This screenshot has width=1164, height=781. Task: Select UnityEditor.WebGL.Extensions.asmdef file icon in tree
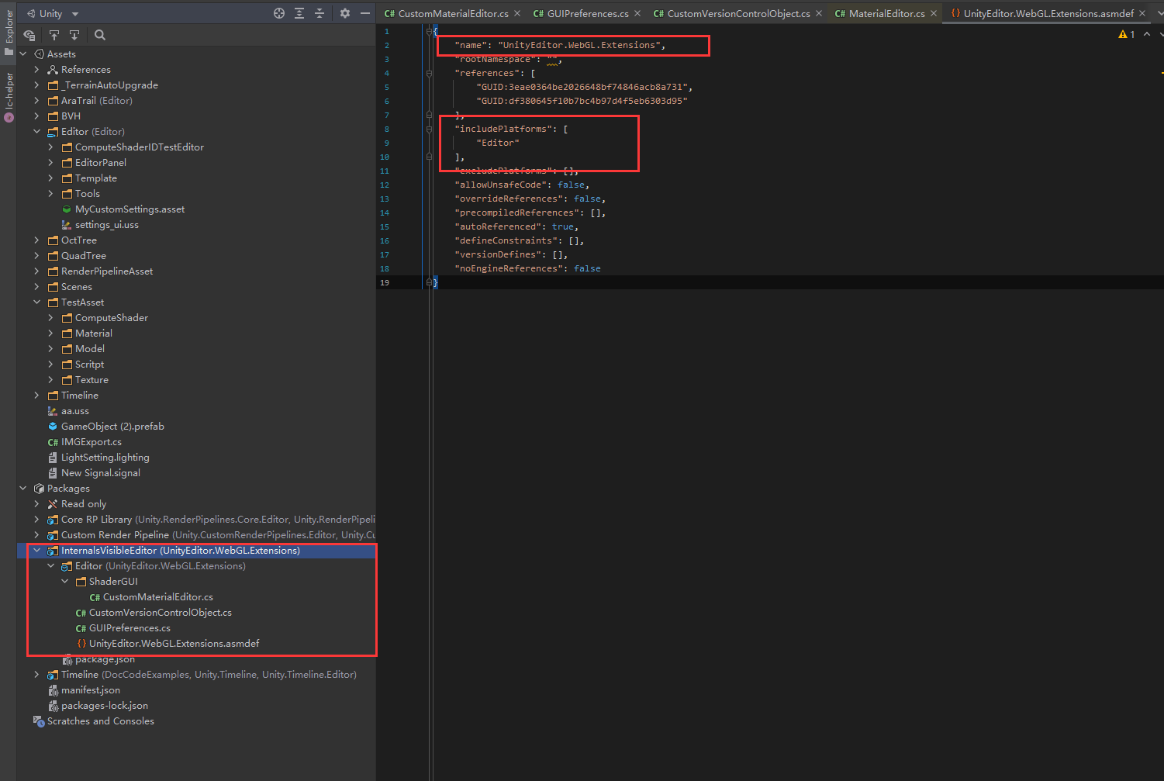81,644
